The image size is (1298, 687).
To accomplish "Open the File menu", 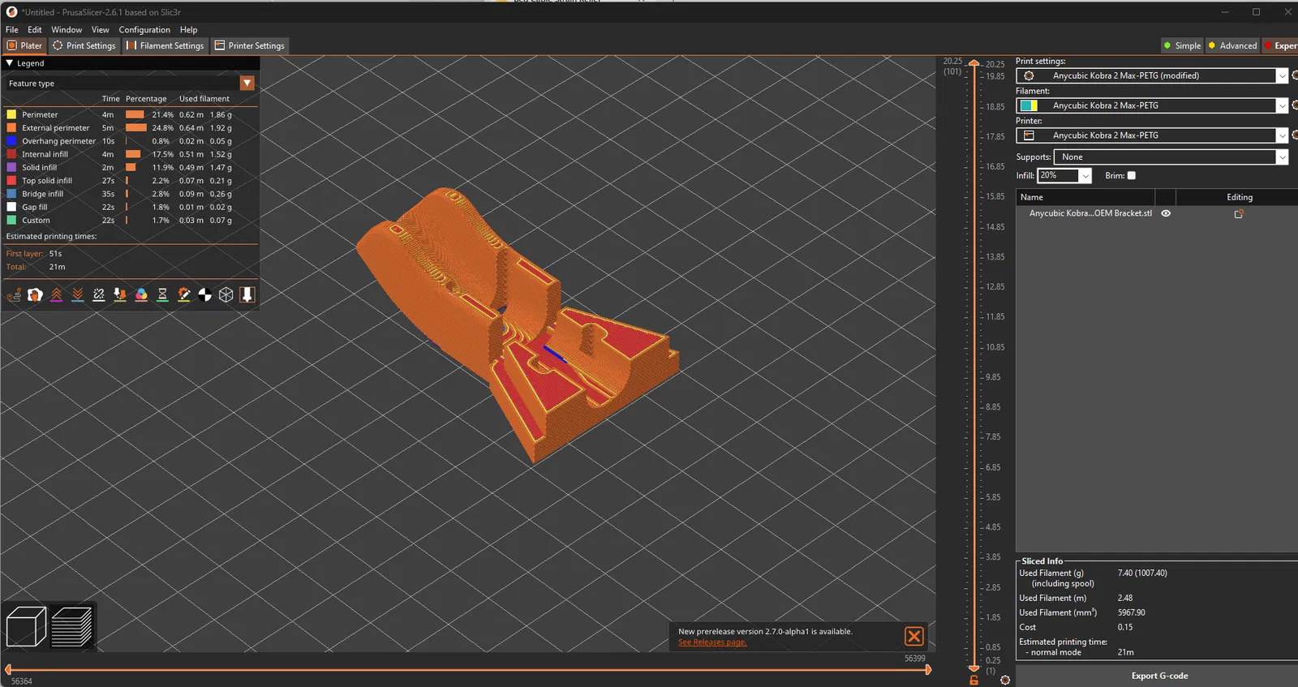I will [x=12, y=30].
